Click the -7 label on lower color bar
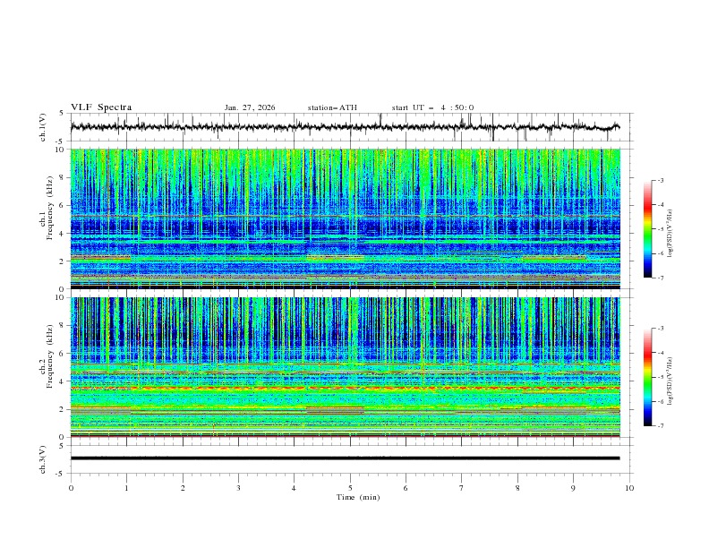 click(x=661, y=426)
